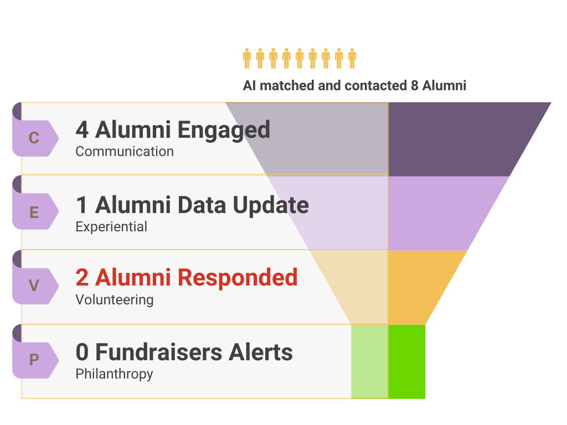Screen dimensions: 567x425
Task: Click "AI matched and contacted 8 Alumni" caption
Action: [354, 86]
